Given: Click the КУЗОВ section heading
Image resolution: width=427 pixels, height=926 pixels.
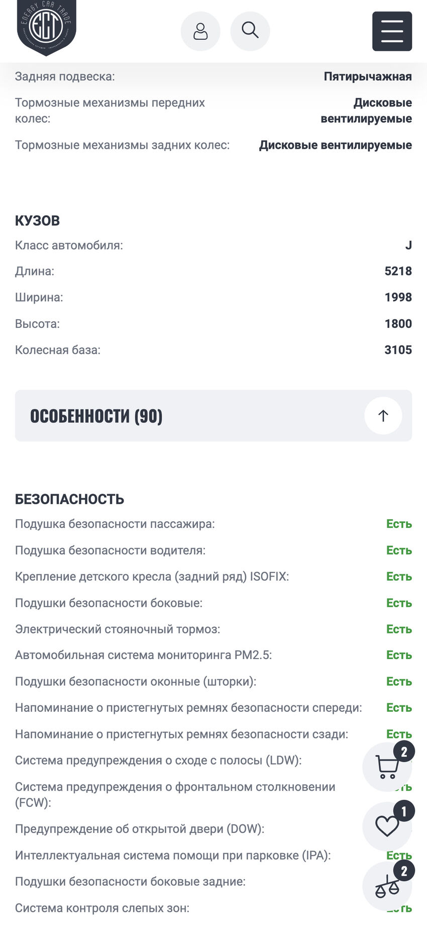Looking at the screenshot, I should click(38, 221).
